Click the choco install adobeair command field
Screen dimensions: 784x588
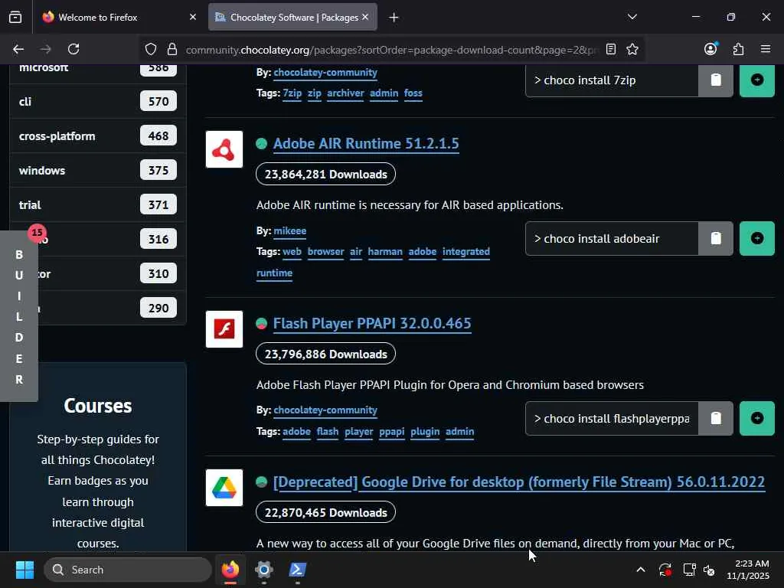coord(612,239)
